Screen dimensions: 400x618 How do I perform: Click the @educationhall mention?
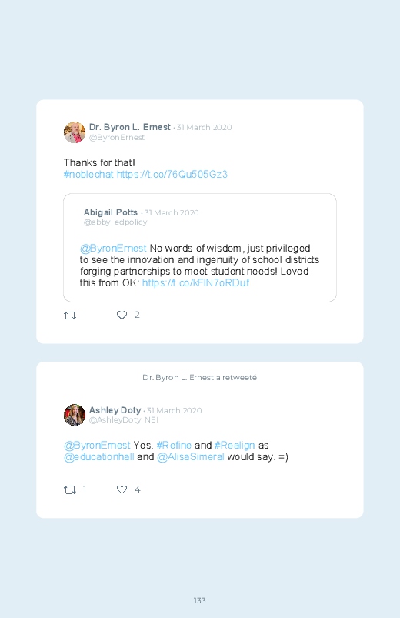(99, 457)
